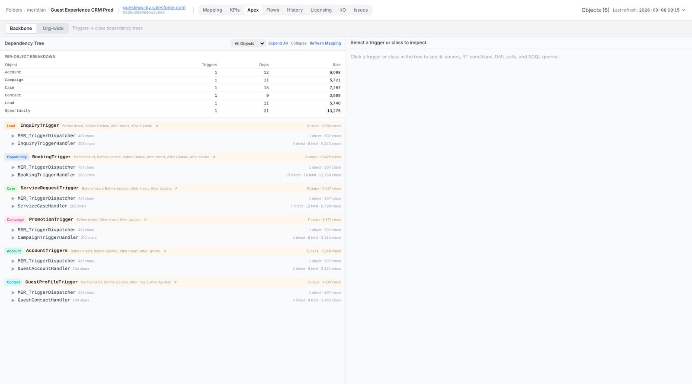
Task: Select the PromotionTrigger trigger name
Action: click(51, 220)
